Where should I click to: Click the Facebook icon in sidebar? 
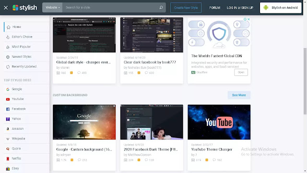point(8,109)
